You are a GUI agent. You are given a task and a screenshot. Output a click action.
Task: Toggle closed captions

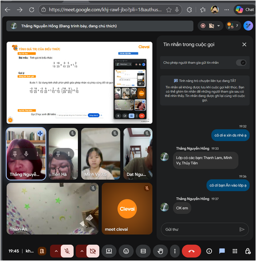tap(143, 251)
